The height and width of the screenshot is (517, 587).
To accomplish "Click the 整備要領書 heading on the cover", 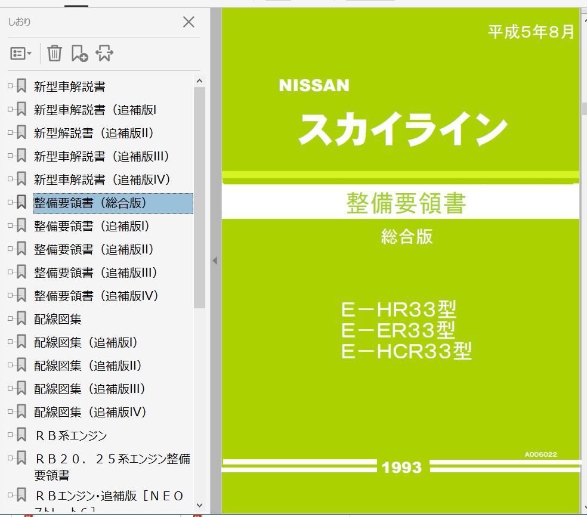I will tap(406, 203).
